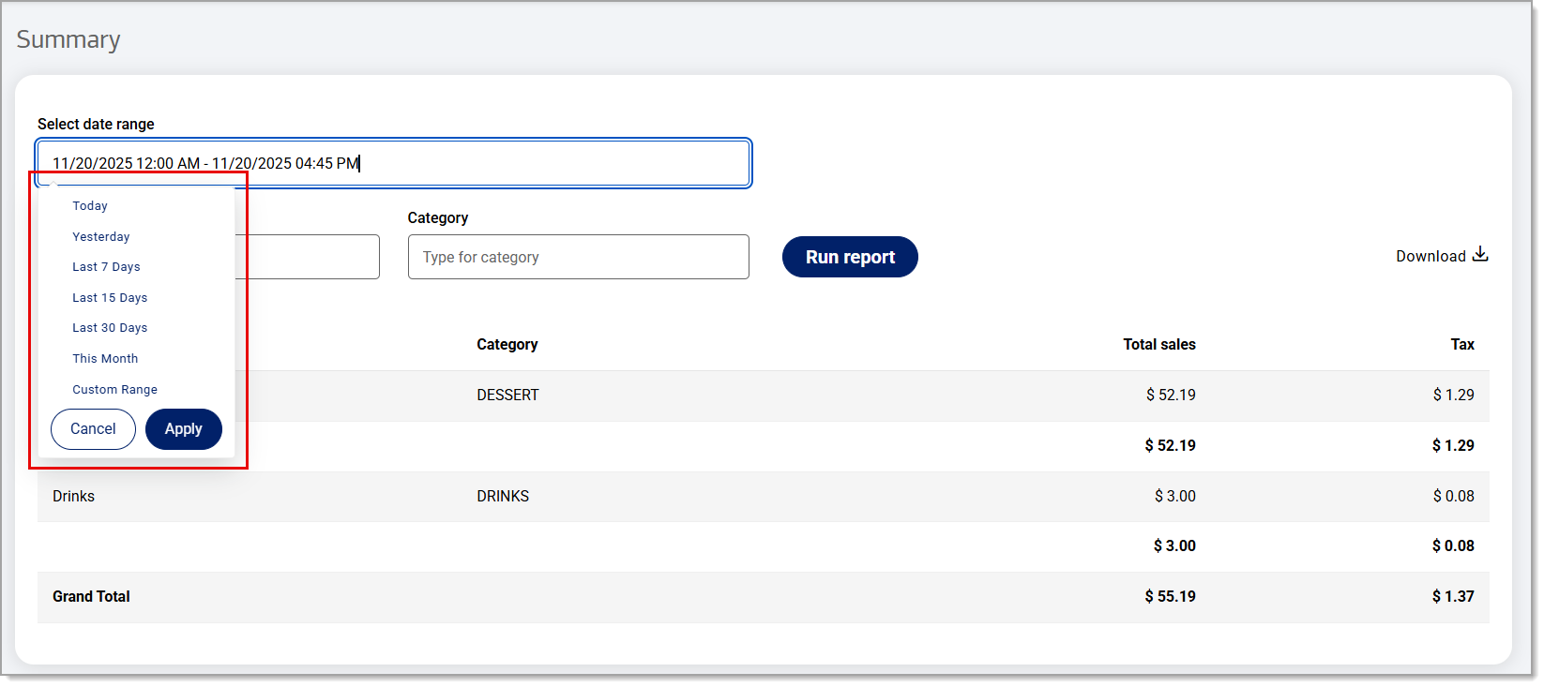Click the Download text link
The height and width of the screenshot is (687, 1544).
tap(1430, 257)
